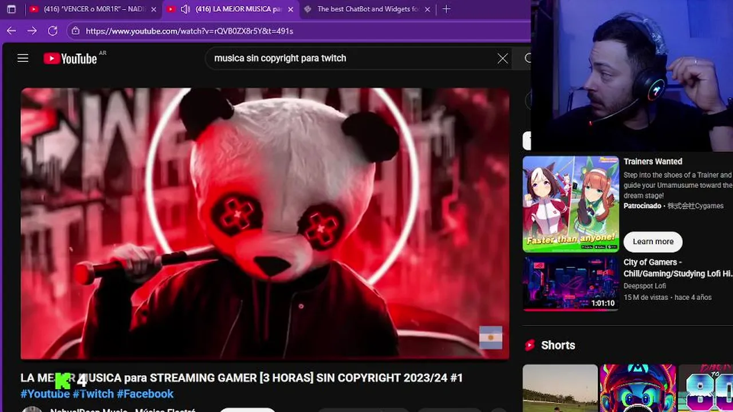Open a new browser tab
Image resolution: width=733 pixels, height=412 pixels.
(447, 9)
